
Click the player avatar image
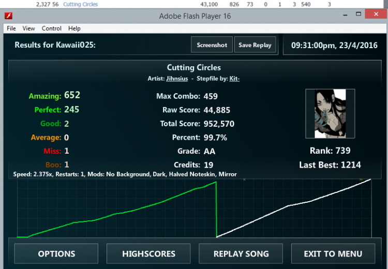pos(330,113)
